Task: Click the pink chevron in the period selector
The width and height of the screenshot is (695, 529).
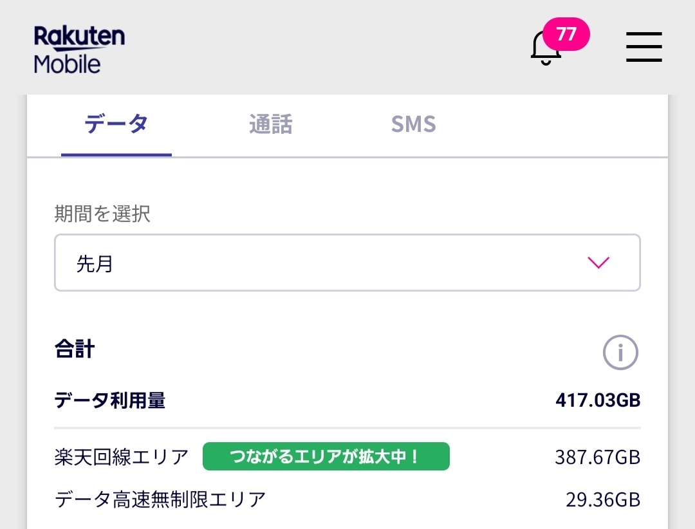Action: [x=598, y=263]
